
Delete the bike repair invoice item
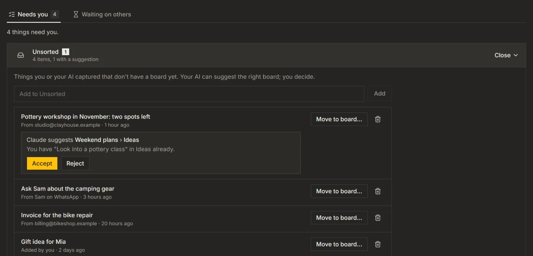pos(378,218)
